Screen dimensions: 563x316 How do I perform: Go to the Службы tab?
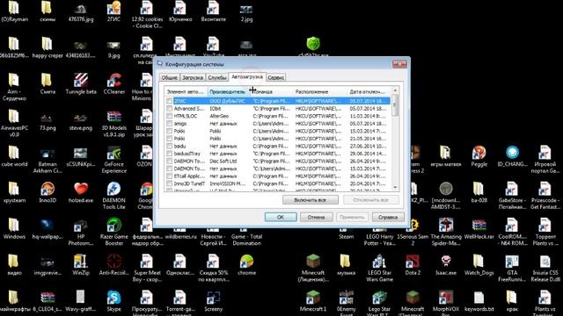[217, 77]
